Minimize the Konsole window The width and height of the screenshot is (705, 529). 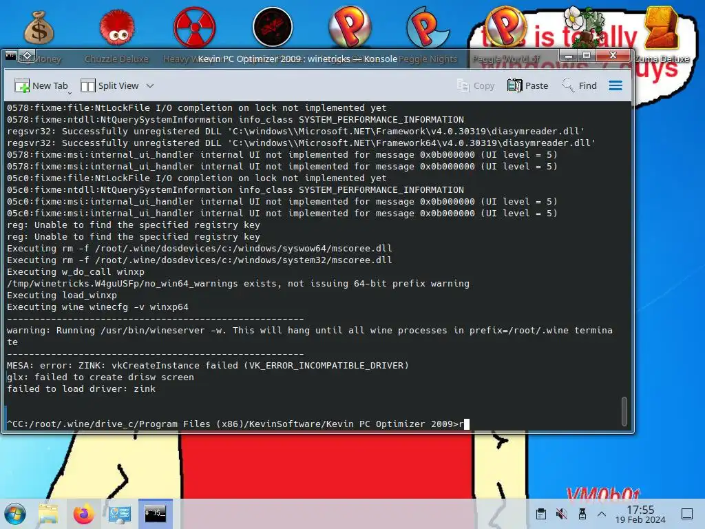pyautogui.click(x=569, y=55)
